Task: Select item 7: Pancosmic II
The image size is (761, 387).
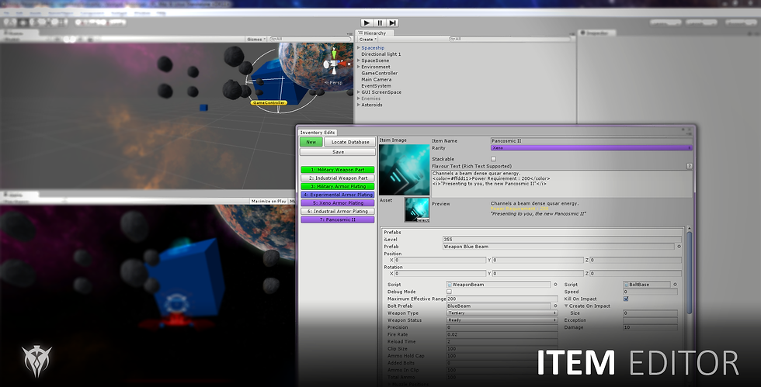Action: [338, 219]
